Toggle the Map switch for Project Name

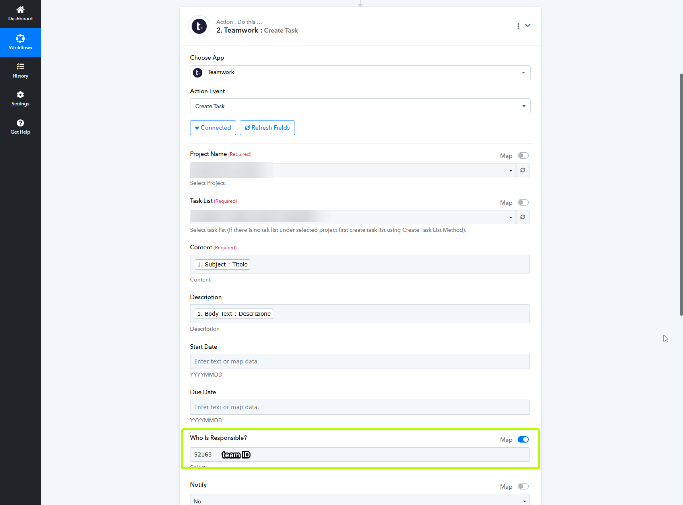[x=523, y=155]
